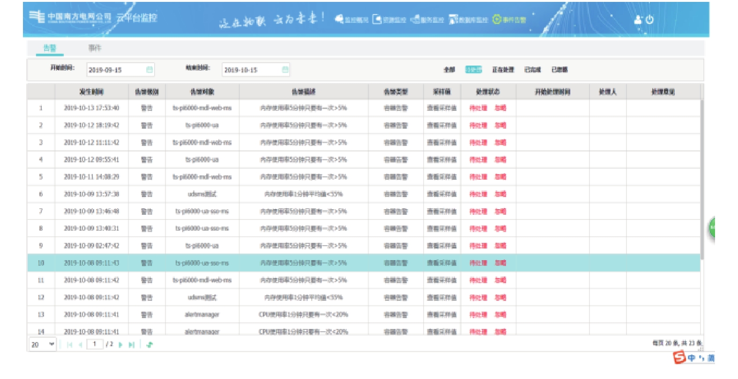Click 容器告警 type cell in row 11
Screen dimensions: 738x379
tap(395, 280)
